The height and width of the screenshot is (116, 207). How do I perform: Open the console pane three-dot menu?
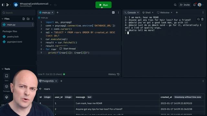tap(203, 13)
